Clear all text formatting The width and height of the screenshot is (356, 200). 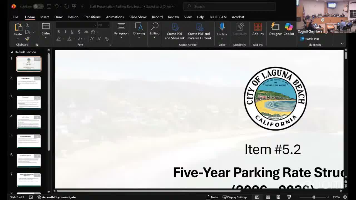pyautogui.click(x=107, y=39)
